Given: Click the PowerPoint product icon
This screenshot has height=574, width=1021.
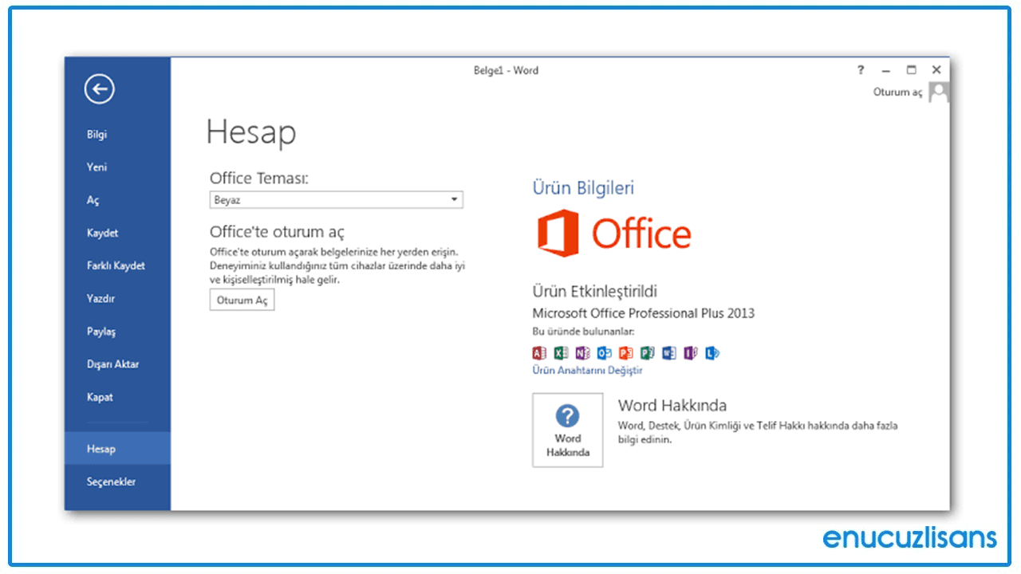Looking at the screenshot, I should (625, 353).
